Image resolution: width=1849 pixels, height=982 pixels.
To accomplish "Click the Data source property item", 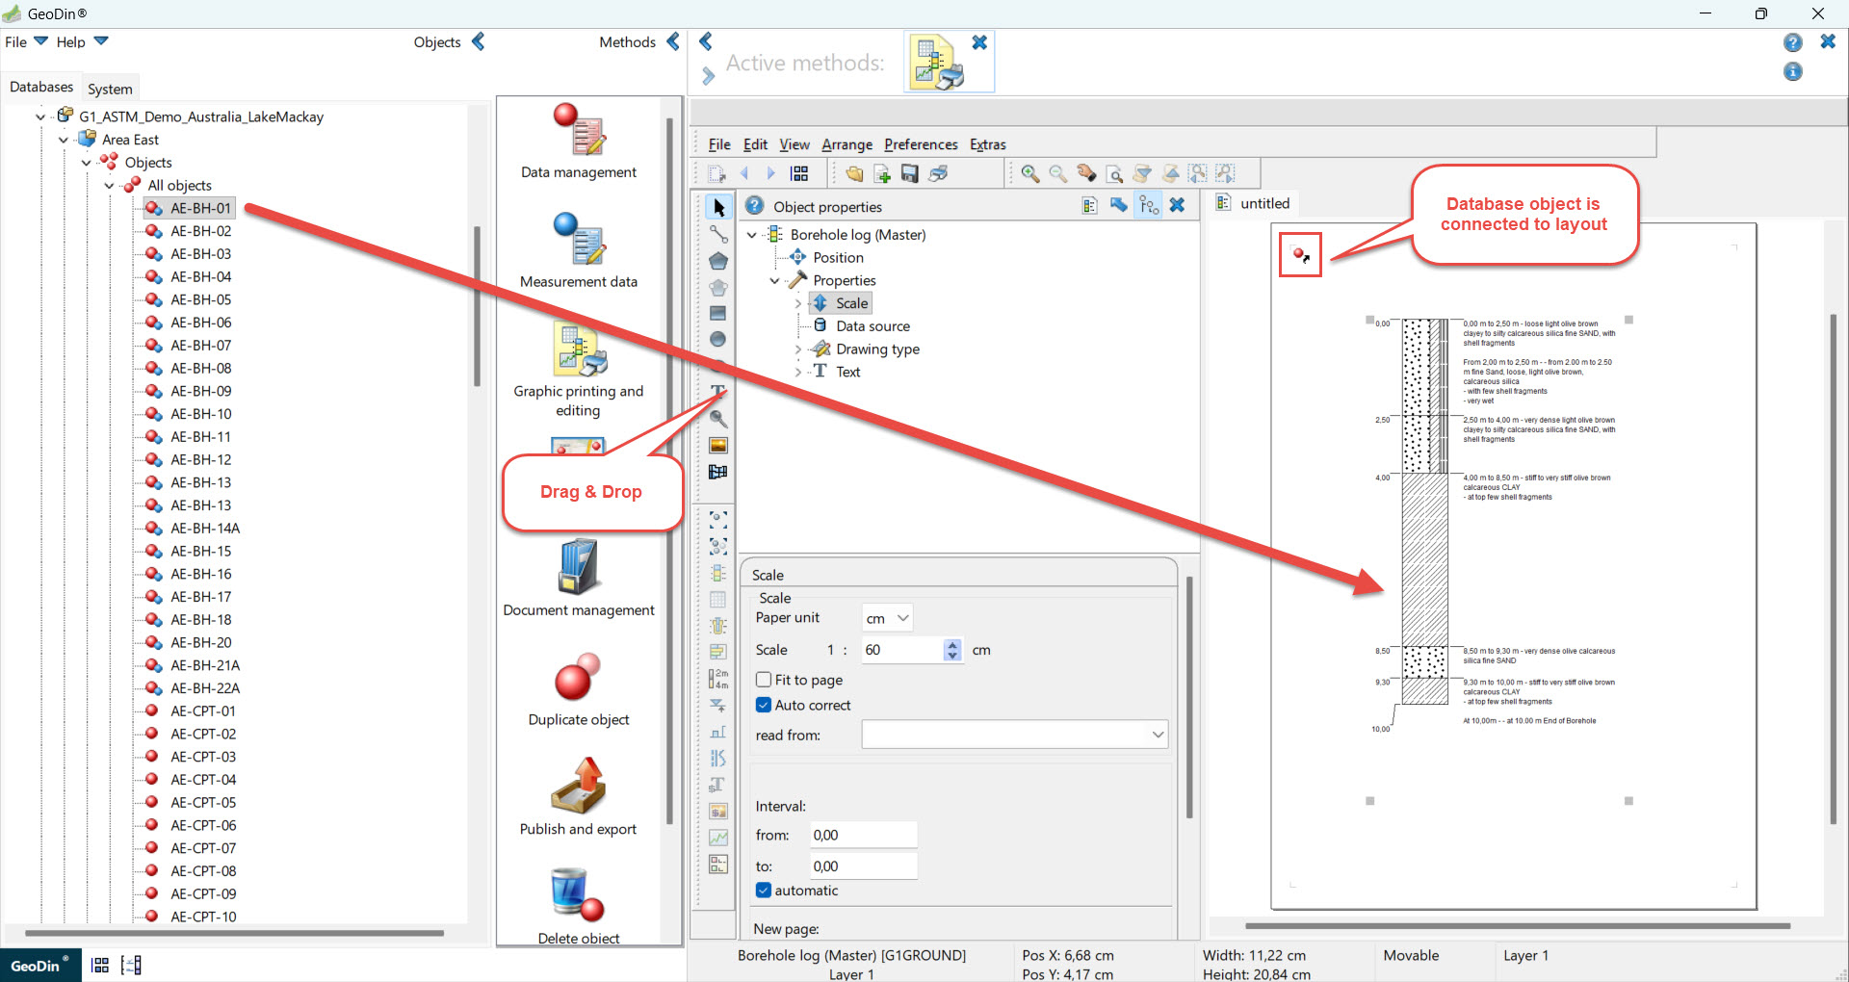I will tap(872, 326).
